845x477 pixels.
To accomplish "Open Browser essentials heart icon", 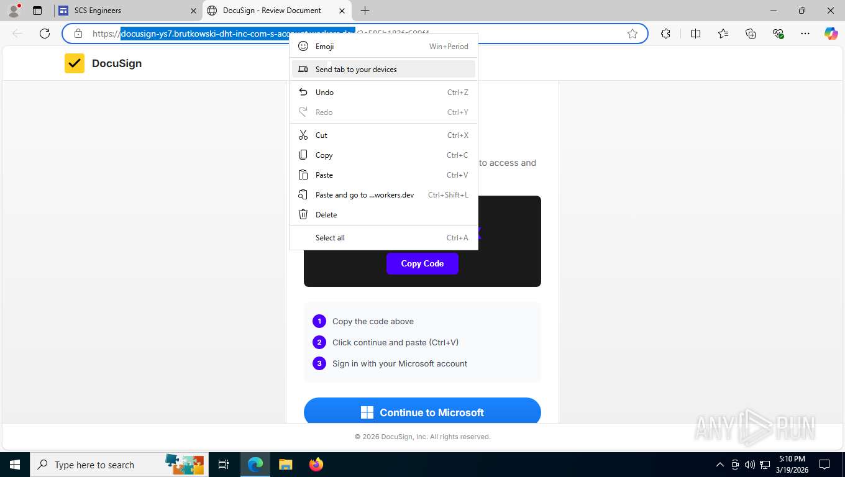I will 778,34.
